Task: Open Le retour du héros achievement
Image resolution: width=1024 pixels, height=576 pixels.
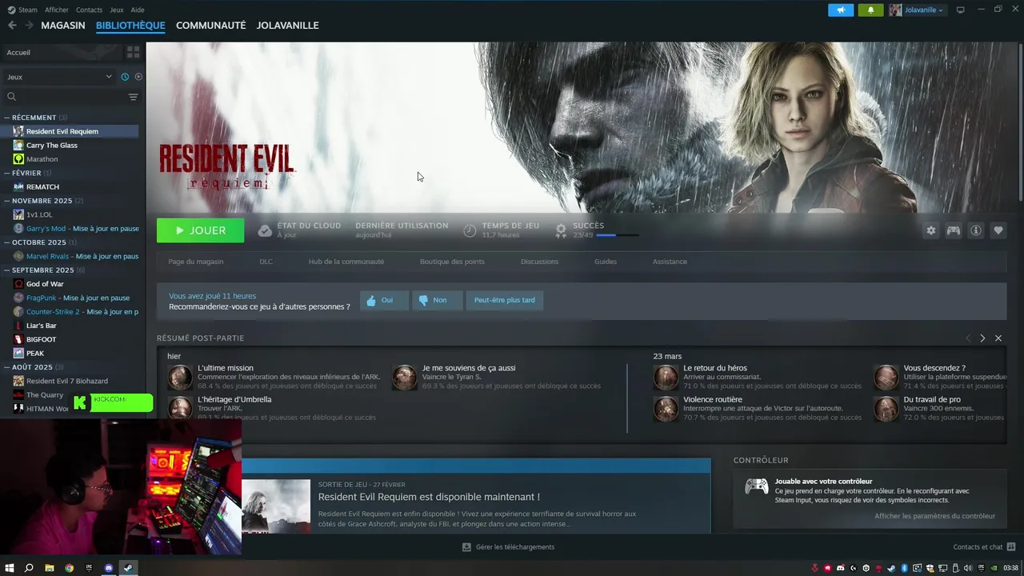Action: tap(715, 368)
